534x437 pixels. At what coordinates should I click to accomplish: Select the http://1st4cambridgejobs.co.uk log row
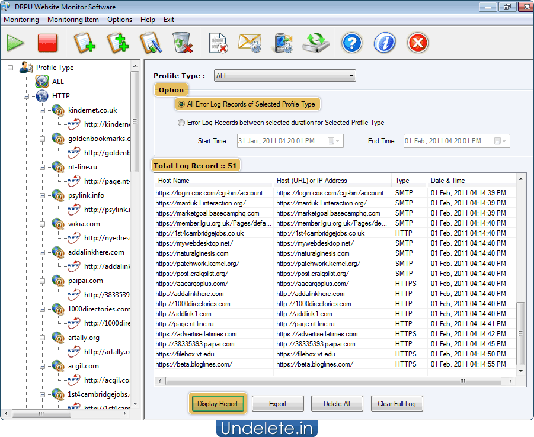[x=335, y=233]
